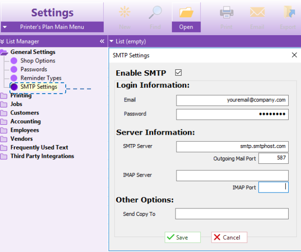301x252 pixels.
Task: Click the Save button
Action: (x=182, y=237)
